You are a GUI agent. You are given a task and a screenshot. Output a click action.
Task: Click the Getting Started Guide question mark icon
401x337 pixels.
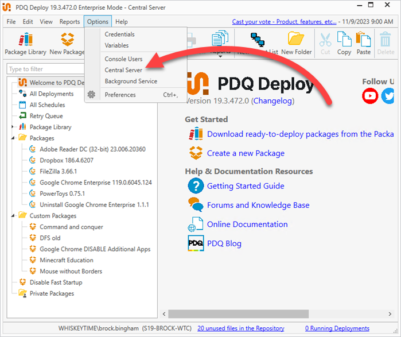[x=196, y=186]
